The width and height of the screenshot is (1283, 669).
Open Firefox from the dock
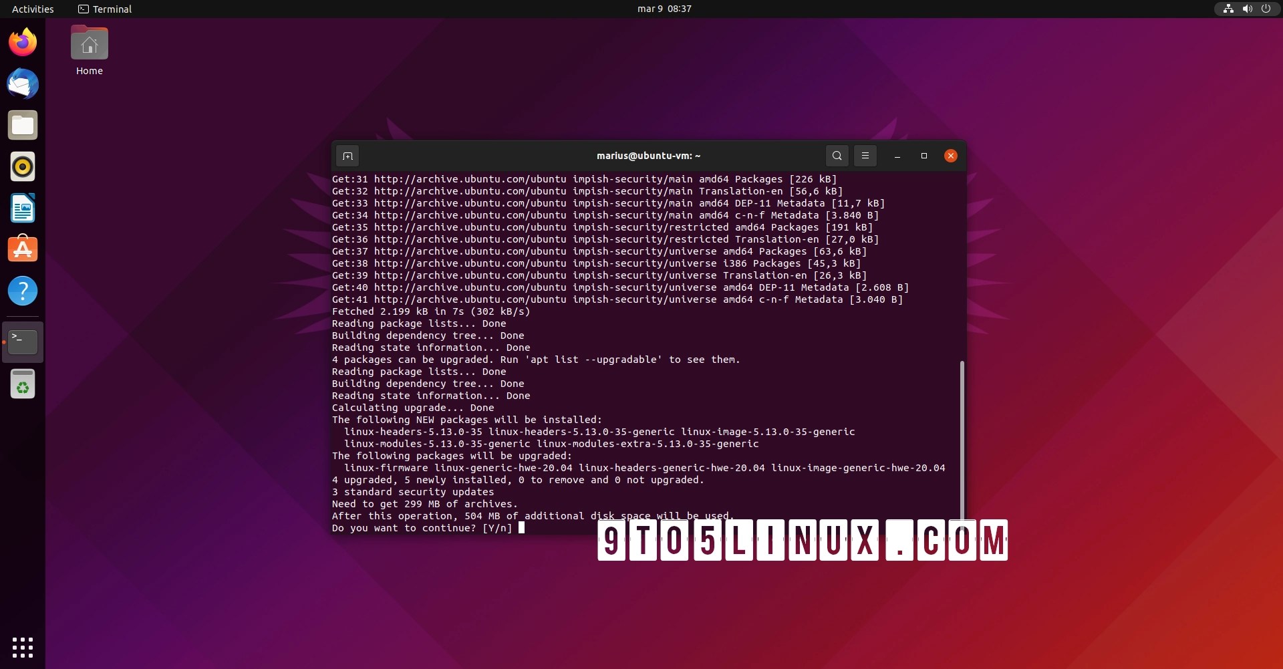point(23,42)
